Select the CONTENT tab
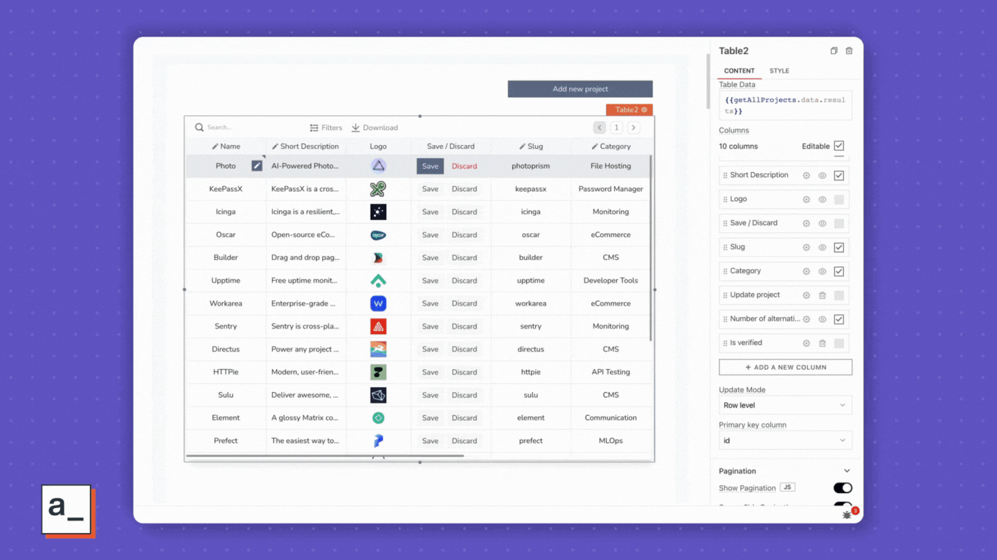This screenshot has width=997, height=560. point(739,71)
